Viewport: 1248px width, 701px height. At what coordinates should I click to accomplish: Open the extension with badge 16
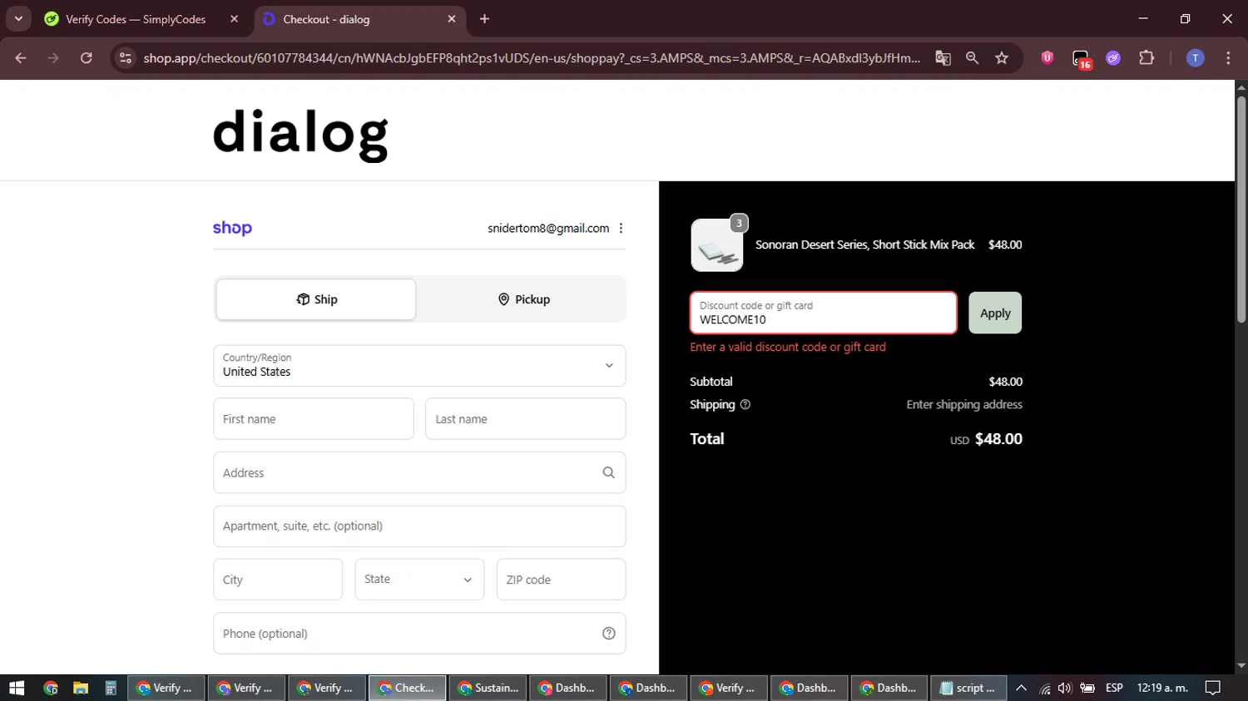(1081, 59)
